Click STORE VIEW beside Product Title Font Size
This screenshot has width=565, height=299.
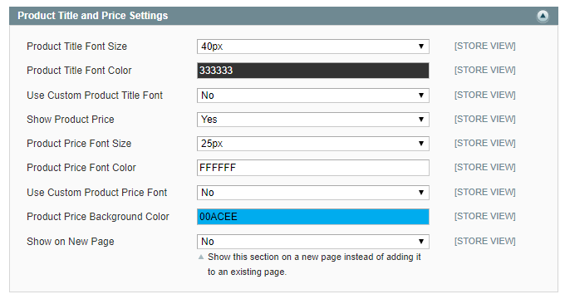point(484,47)
